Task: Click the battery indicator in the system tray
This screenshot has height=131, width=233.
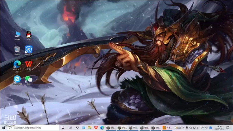Action: click(x=178, y=128)
